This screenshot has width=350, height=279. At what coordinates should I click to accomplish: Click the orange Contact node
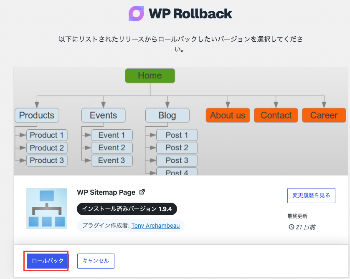point(276,115)
